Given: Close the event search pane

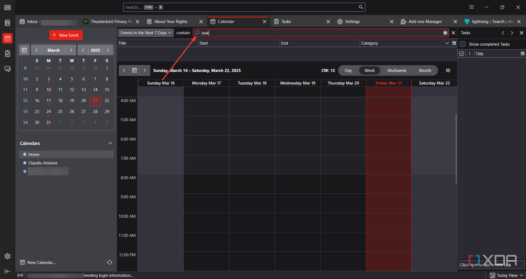Looking at the screenshot, I should click(453, 33).
